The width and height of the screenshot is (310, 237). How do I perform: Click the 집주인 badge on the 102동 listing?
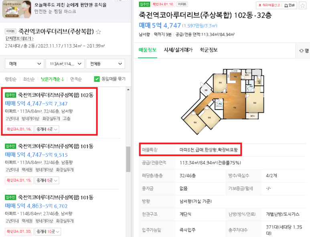coord(10,95)
